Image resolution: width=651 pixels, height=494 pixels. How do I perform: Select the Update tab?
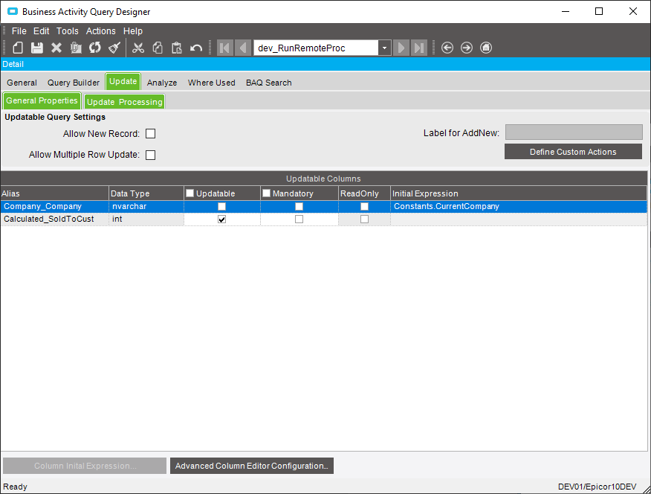[123, 81]
